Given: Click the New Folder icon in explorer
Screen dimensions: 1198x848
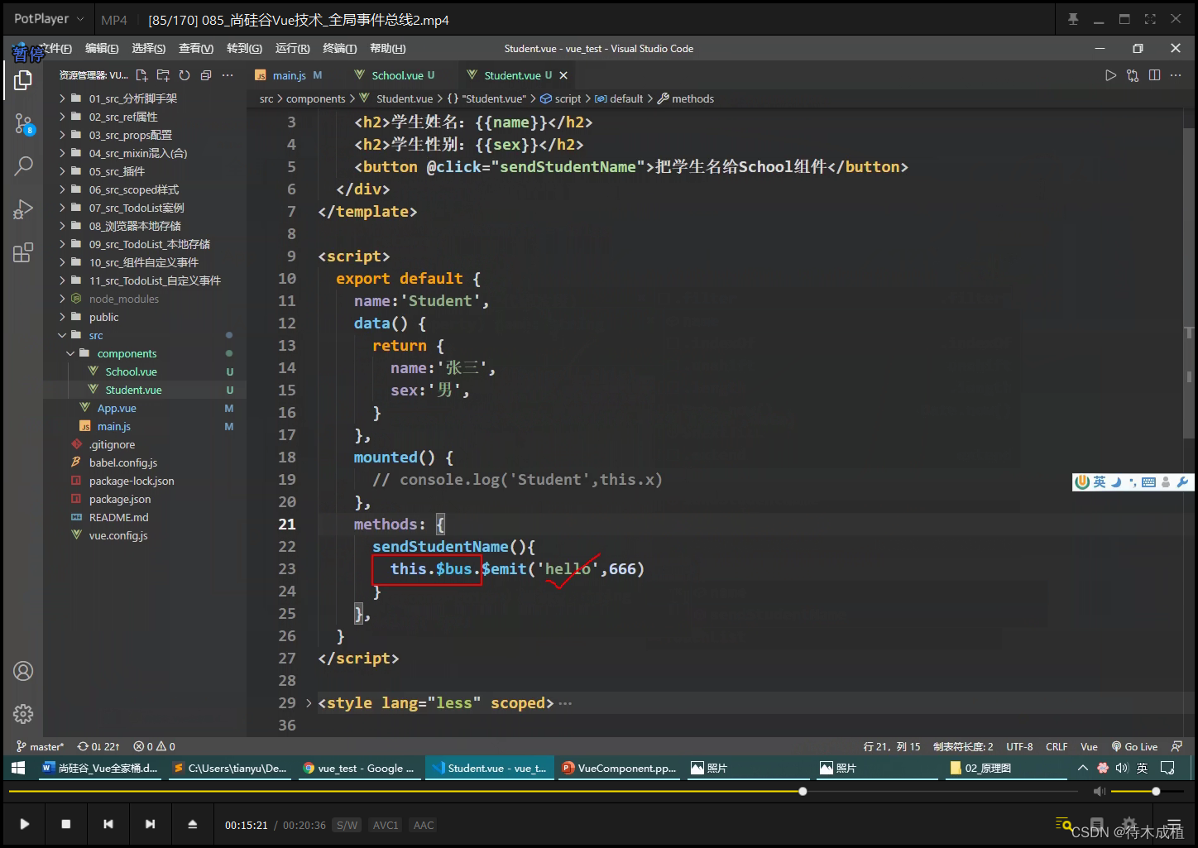Looking at the screenshot, I should coord(163,75).
